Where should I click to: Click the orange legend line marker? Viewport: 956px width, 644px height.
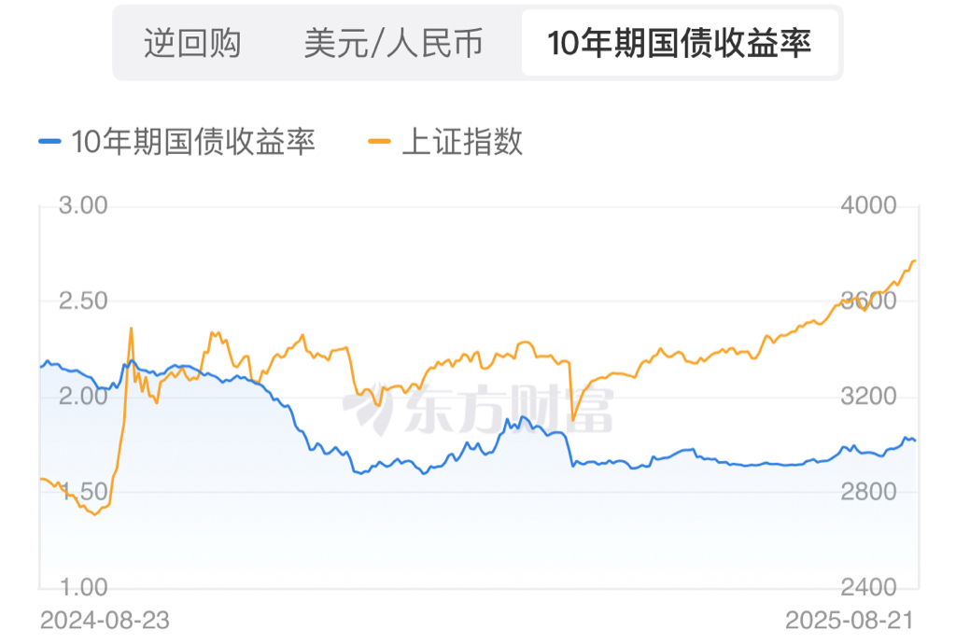coord(379,142)
